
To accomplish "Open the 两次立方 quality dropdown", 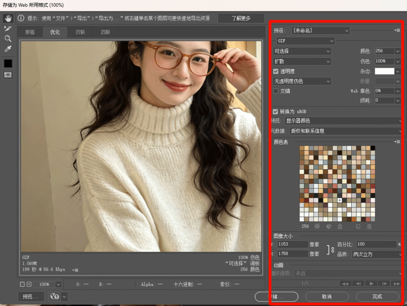I will pyautogui.click(x=377, y=254).
